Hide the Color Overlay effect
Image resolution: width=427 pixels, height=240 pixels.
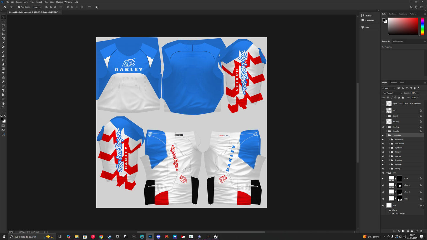[x=393, y=213]
